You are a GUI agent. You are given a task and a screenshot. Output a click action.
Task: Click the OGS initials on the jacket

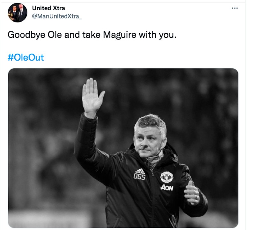coord(139,177)
